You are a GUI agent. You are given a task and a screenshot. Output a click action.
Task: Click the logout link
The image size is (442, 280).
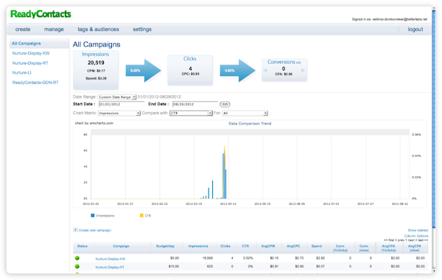coord(415,29)
